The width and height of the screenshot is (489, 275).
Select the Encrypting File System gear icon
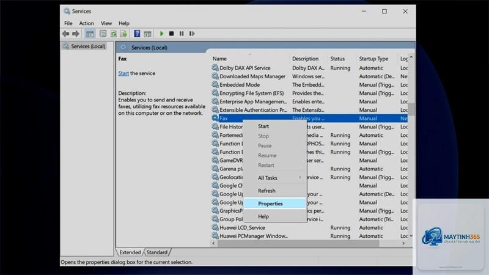[215, 93]
